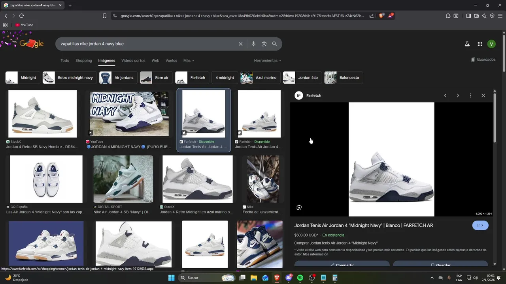
Task: Reload the page
Action: (x=21, y=16)
